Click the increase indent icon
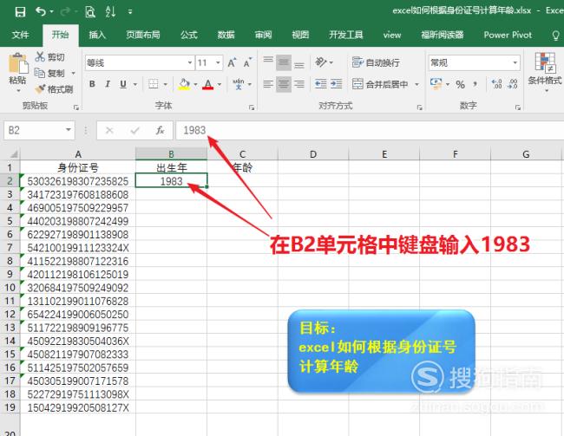The height and width of the screenshot is (436, 564). click(337, 84)
